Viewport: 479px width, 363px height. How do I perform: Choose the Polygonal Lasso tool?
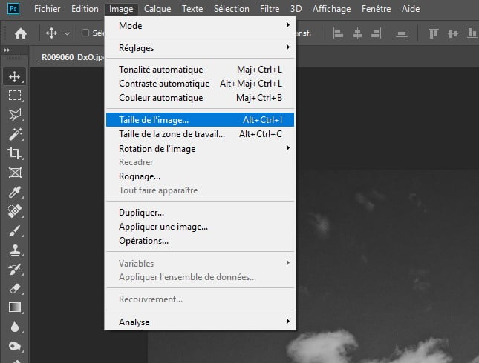coord(14,115)
